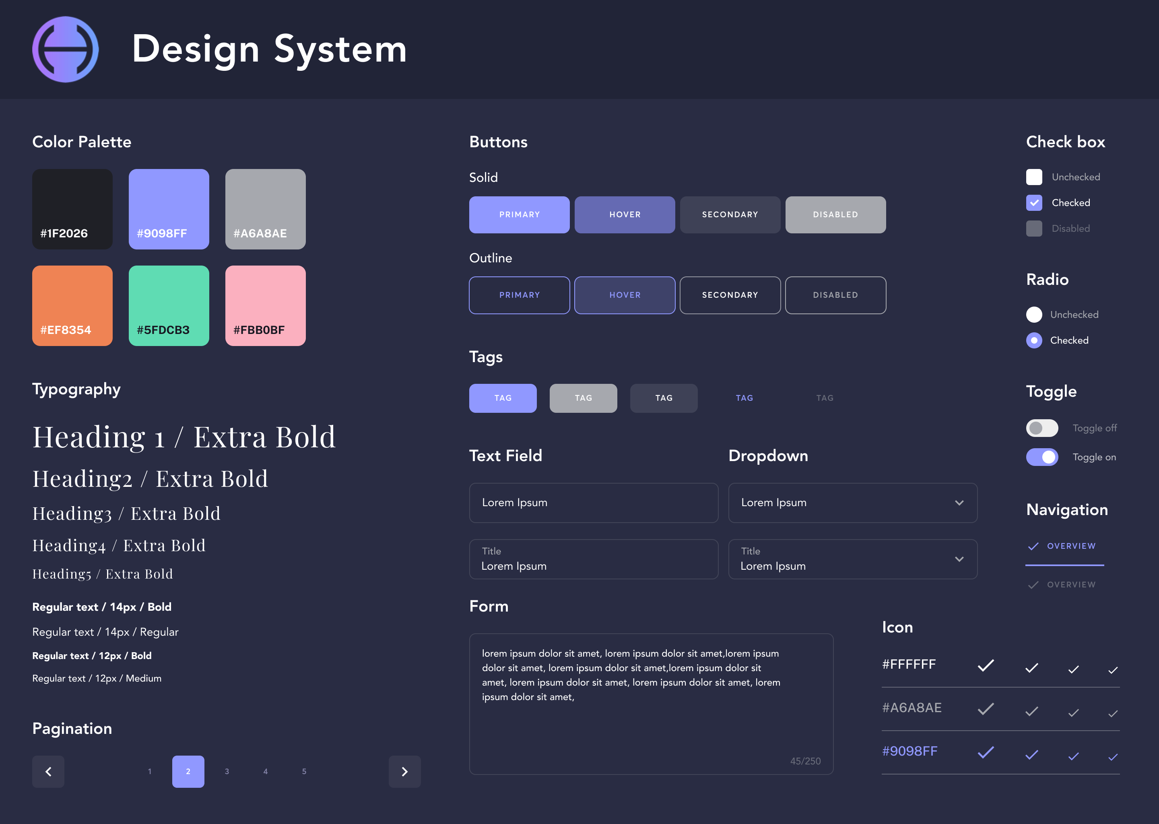Select the Unchecked radio button

pyautogui.click(x=1034, y=315)
